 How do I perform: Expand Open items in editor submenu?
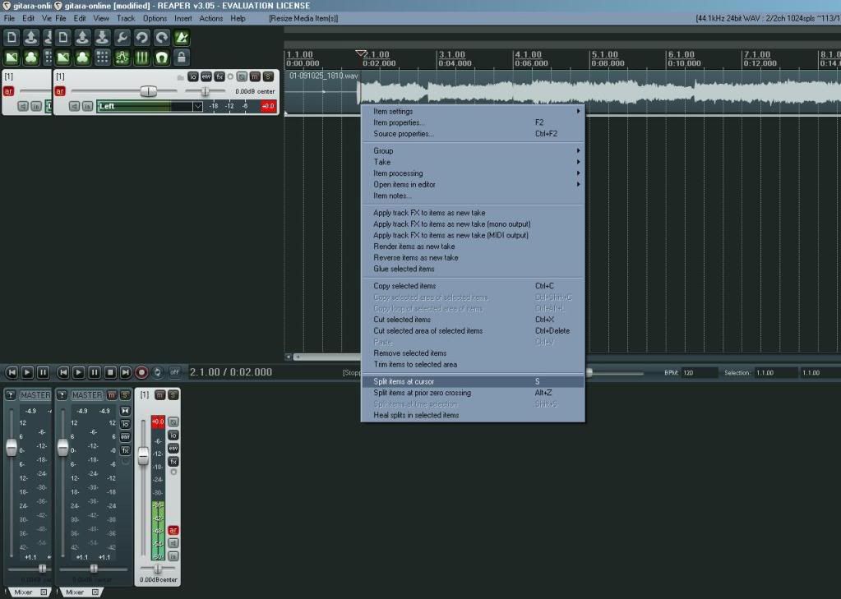[x=473, y=185]
